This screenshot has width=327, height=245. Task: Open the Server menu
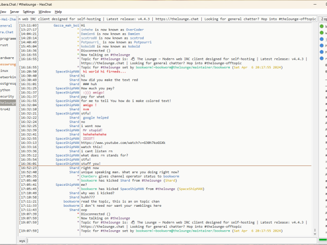click(x=14, y=11)
